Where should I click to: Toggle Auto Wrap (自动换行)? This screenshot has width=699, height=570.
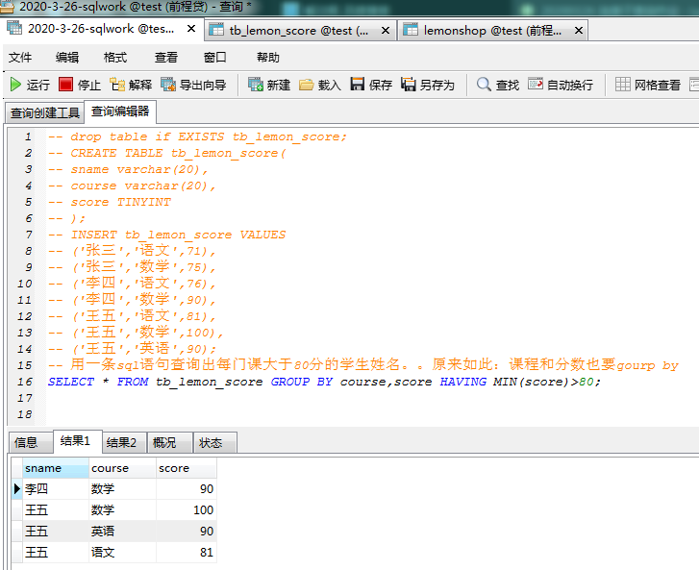point(536,85)
